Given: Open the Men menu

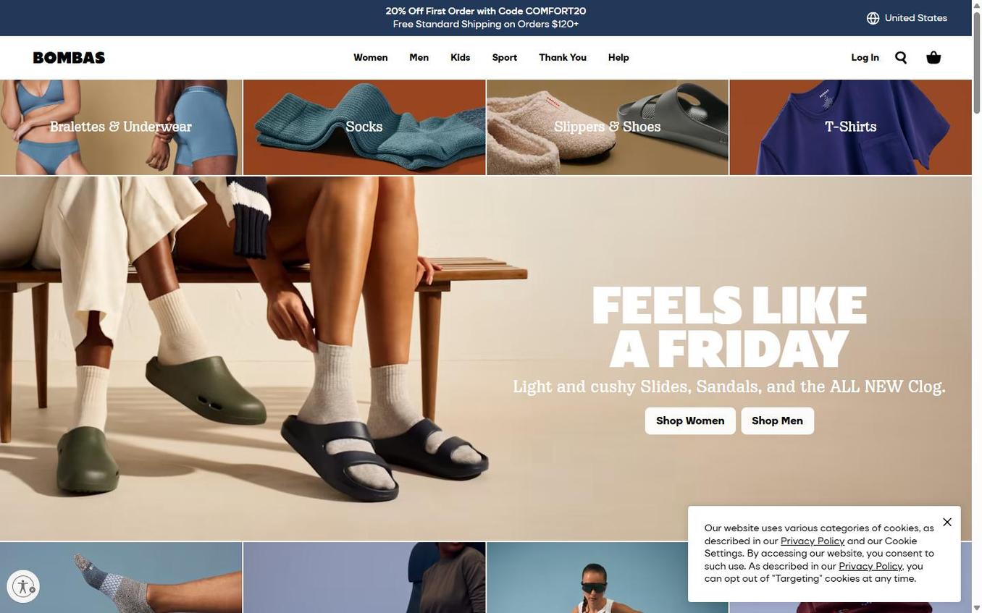Looking at the screenshot, I should point(419,57).
